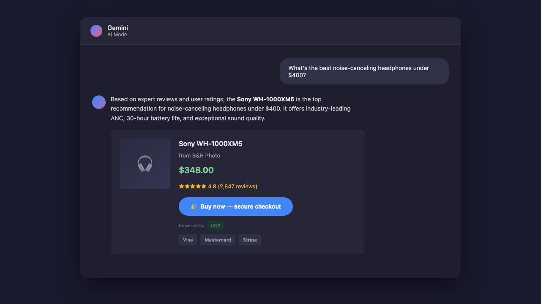
Task: Click Buy now — secure checkout
Action: coord(235,206)
